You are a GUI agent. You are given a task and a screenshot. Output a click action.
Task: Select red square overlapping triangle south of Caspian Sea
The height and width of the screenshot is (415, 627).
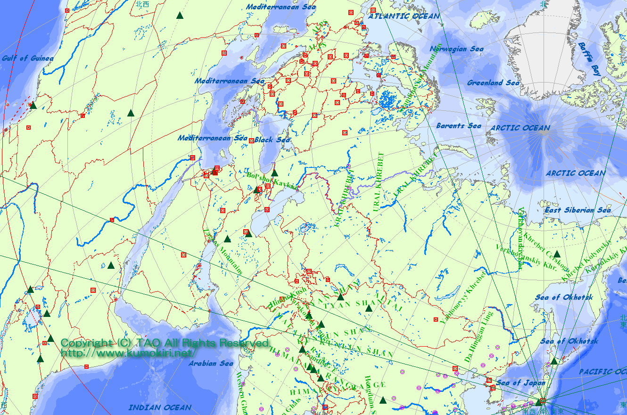pos(246,232)
